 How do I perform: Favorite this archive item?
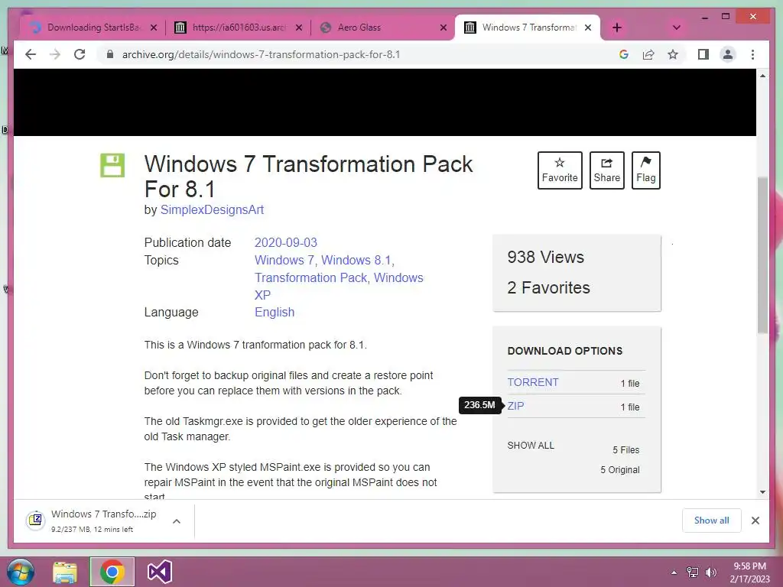[560, 170]
